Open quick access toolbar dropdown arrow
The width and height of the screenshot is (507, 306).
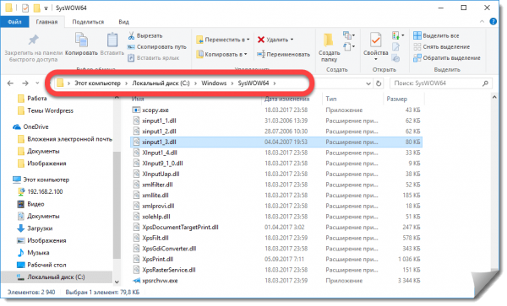[x=46, y=8]
